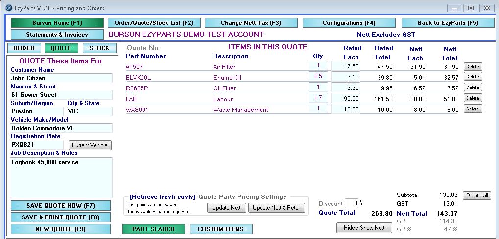
Task: Switch to the STOCK tab
Action: [99, 48]
